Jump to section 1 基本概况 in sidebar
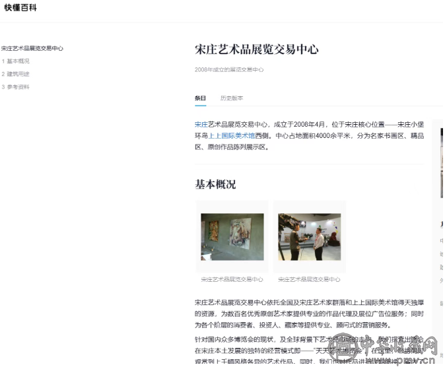445x371 pixels. 16,61
